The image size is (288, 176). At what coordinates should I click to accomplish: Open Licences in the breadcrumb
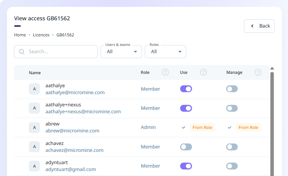41,35
